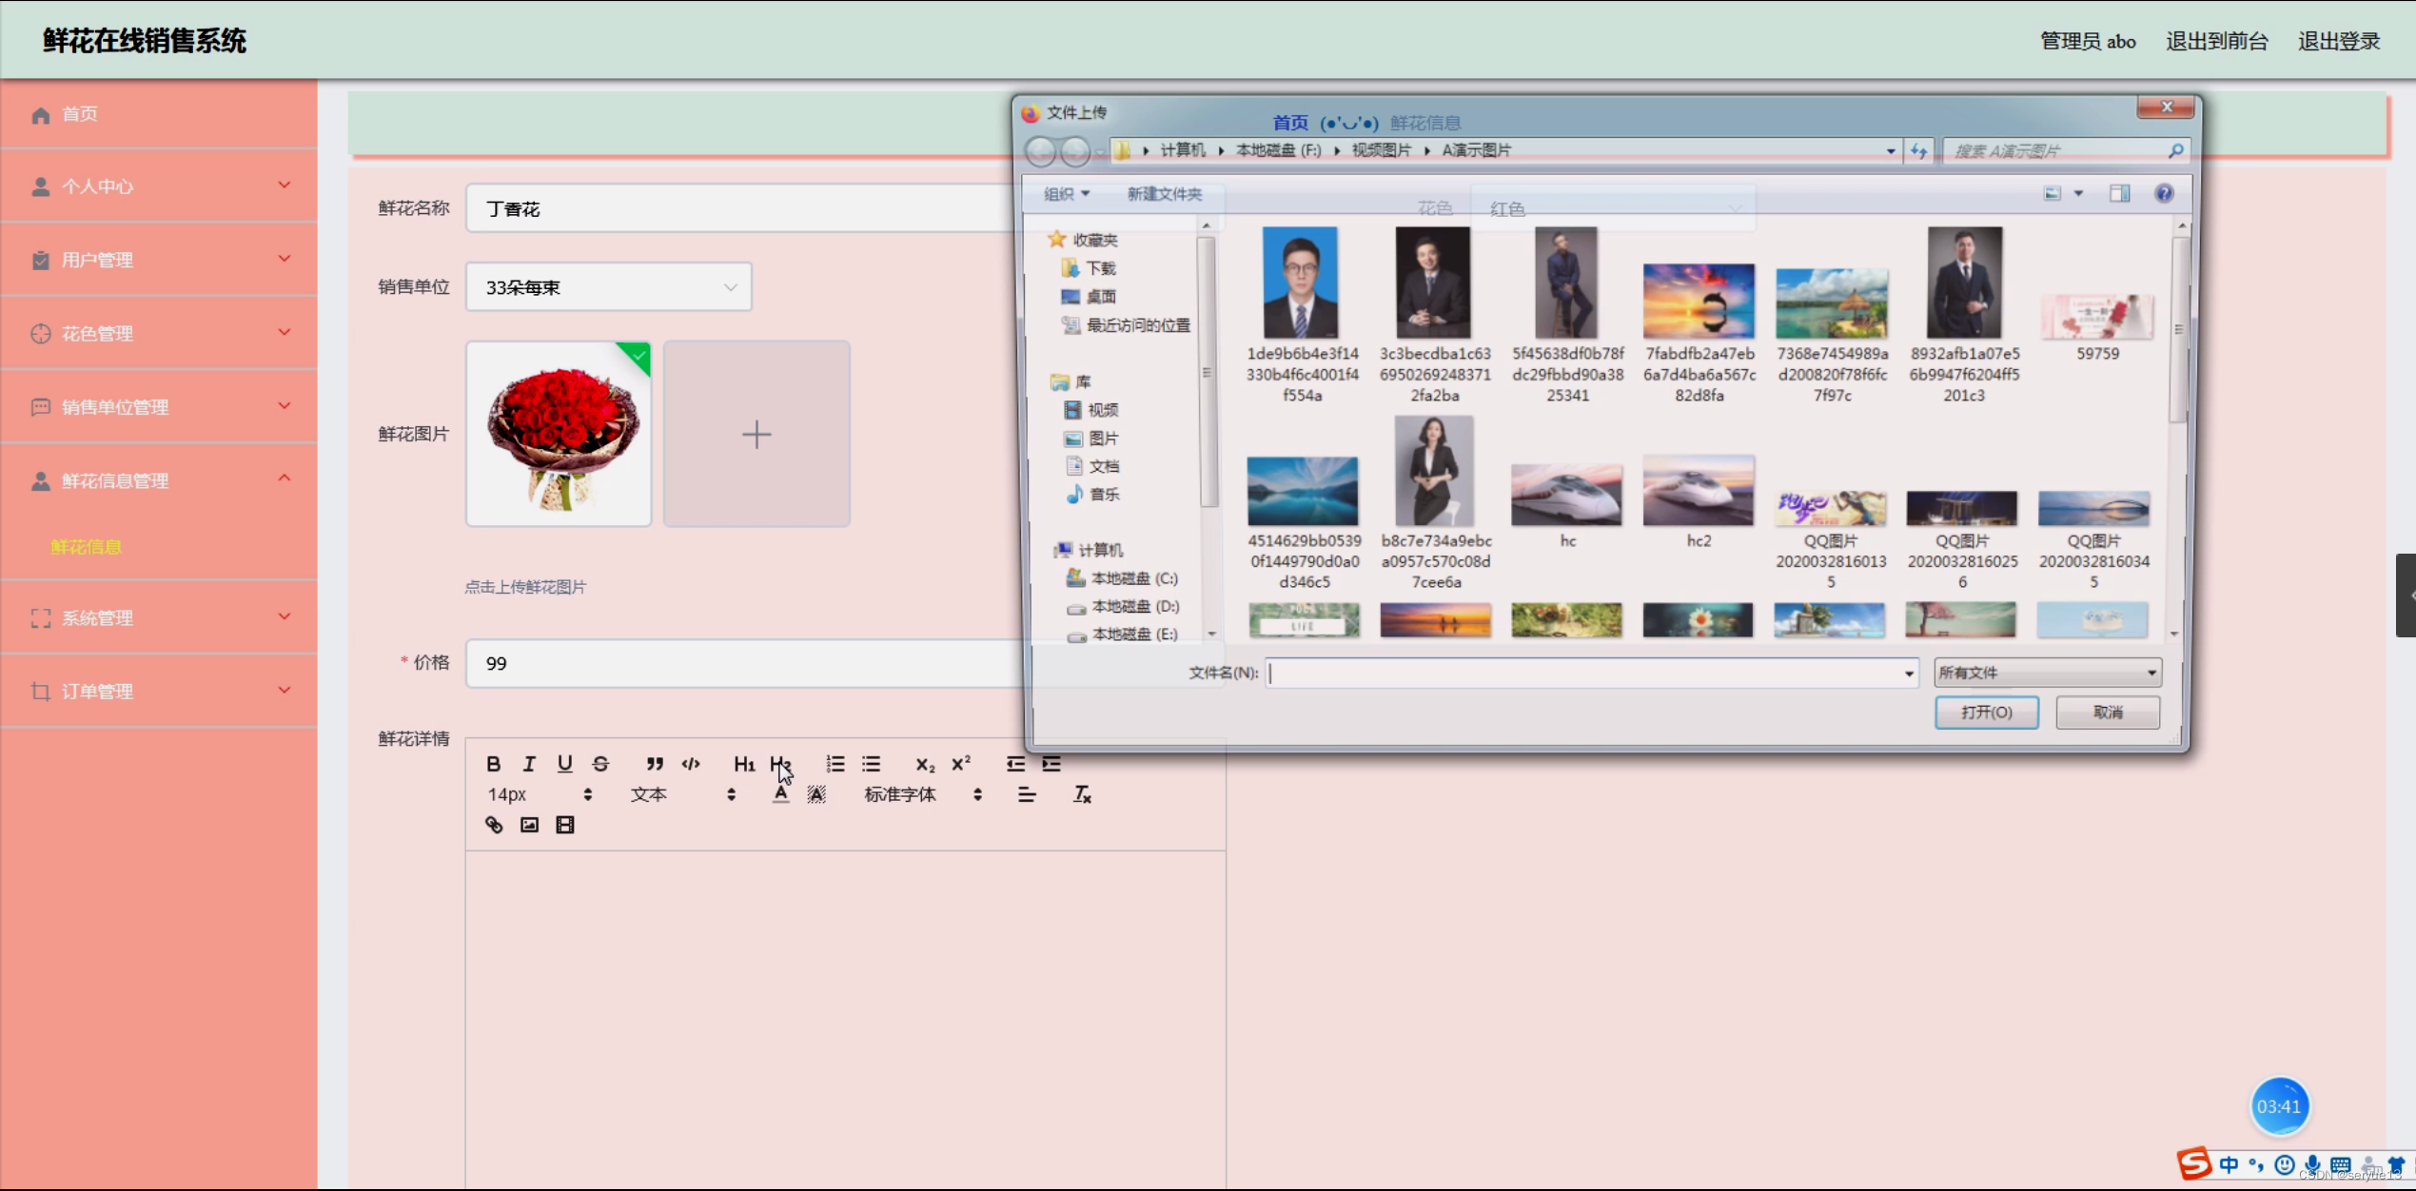Screen dimensions: 2416x1191
Task: Open the 文本 paragraph style dropdown
Action: tap(683, 794)
